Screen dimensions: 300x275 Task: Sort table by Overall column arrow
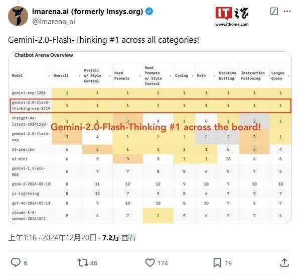coord(79,76)
